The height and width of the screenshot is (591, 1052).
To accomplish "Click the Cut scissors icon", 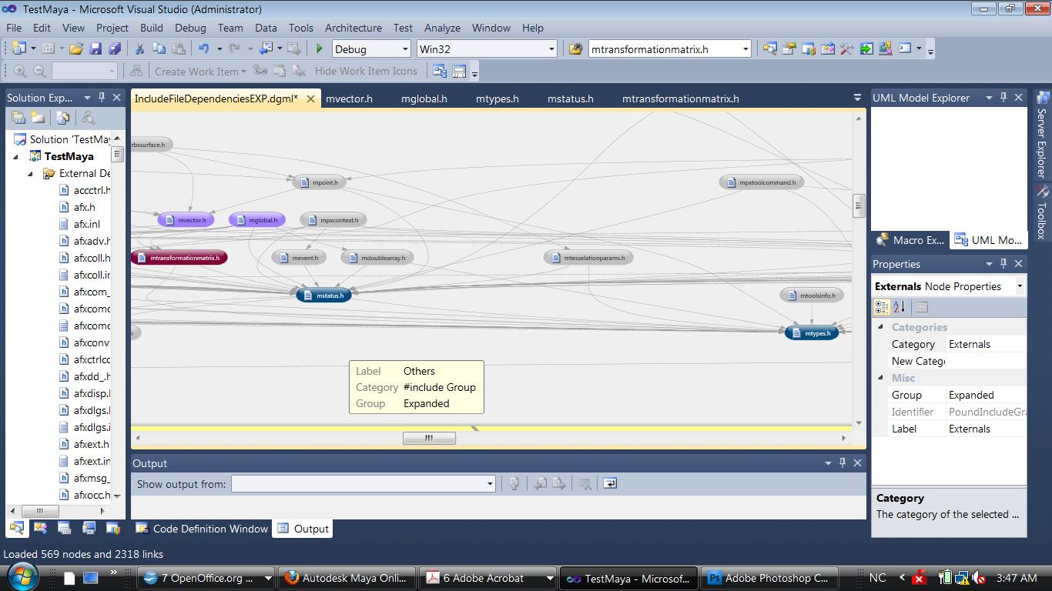I will tap(139, 48).
